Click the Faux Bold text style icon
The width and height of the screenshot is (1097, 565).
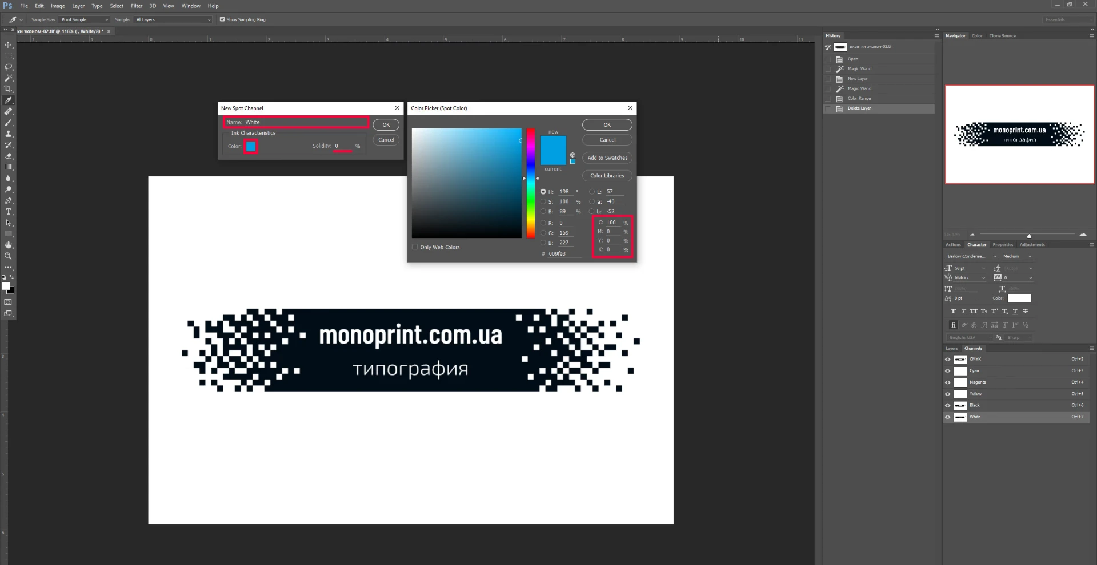[x=953, y=312]
